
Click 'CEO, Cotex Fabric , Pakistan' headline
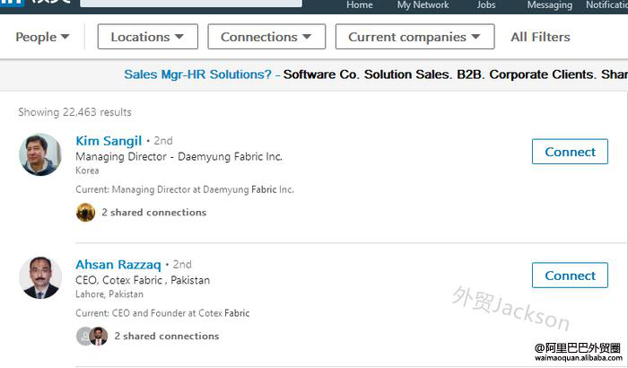click(143, 280)
